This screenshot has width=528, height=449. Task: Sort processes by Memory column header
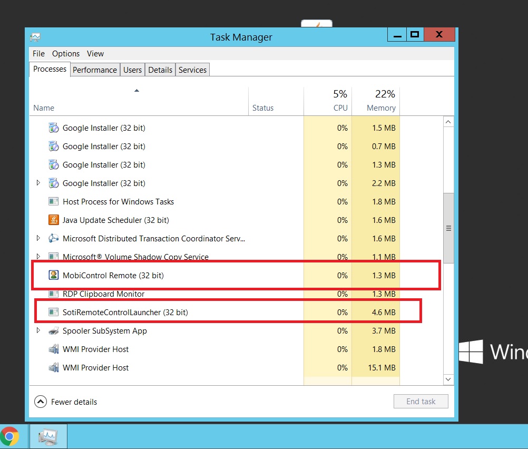coord(380,108)
